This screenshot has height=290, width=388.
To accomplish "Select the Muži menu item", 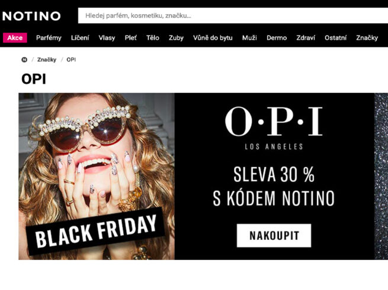I will (x=249, y=38).
